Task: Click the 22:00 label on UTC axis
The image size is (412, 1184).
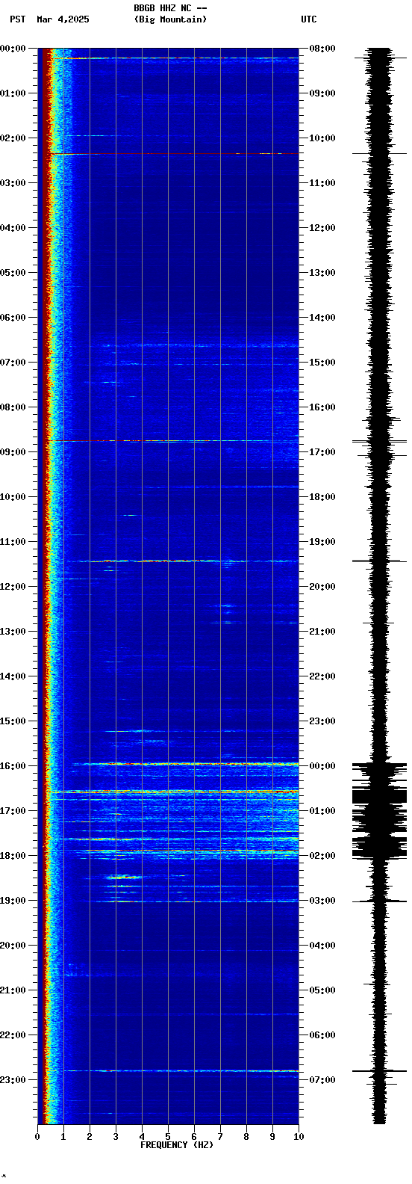Action: coord(322,676)
